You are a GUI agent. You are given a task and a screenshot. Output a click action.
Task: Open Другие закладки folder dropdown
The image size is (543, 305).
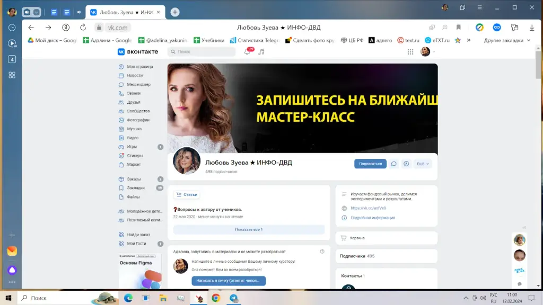(x=507, y=40)
